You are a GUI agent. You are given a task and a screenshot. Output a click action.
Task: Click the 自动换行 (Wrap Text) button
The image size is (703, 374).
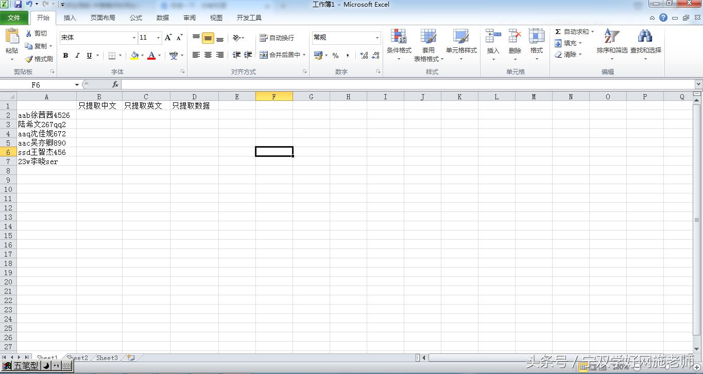(x=277, y=38)
